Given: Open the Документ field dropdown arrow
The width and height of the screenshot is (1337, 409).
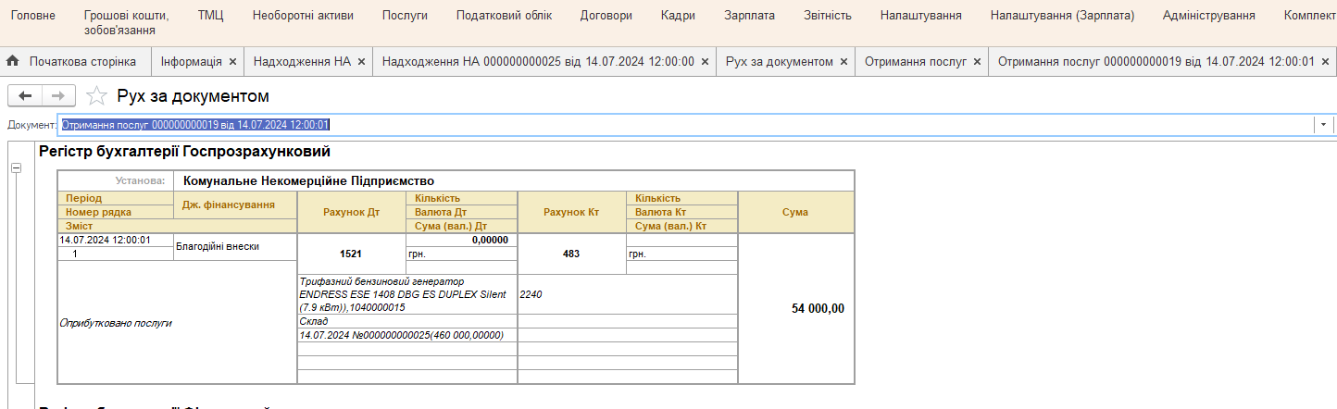Looking at the screenshot, I should click(x=1323, y=124).
